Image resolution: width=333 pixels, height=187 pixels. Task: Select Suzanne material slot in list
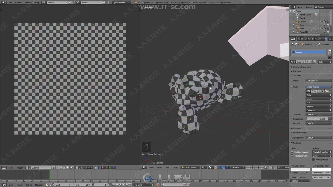[309, 52]
